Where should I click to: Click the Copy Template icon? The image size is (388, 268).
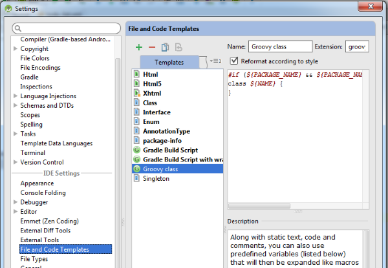[165, 47]
